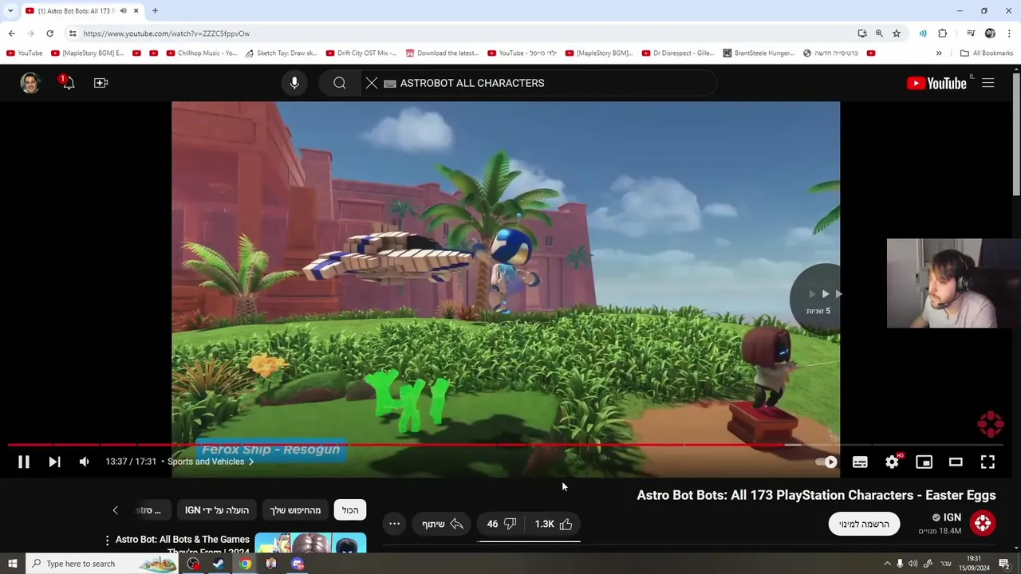The width and height of the screenshot is (1021, 574).
Task: Open the Sketch Toy bookmark
Action: (281, 53)
